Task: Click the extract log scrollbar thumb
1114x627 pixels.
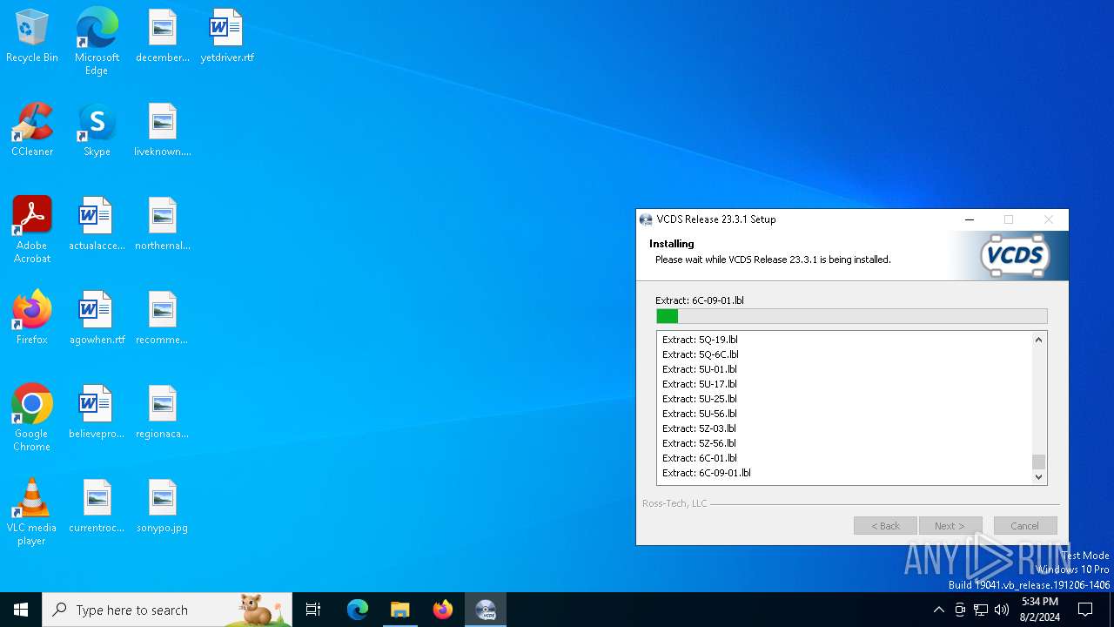Action: click(x=1038, y=462)
